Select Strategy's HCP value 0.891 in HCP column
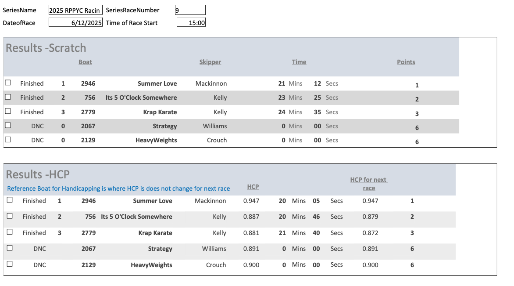Viewport: 514px width, 286px height. [251, 249]
